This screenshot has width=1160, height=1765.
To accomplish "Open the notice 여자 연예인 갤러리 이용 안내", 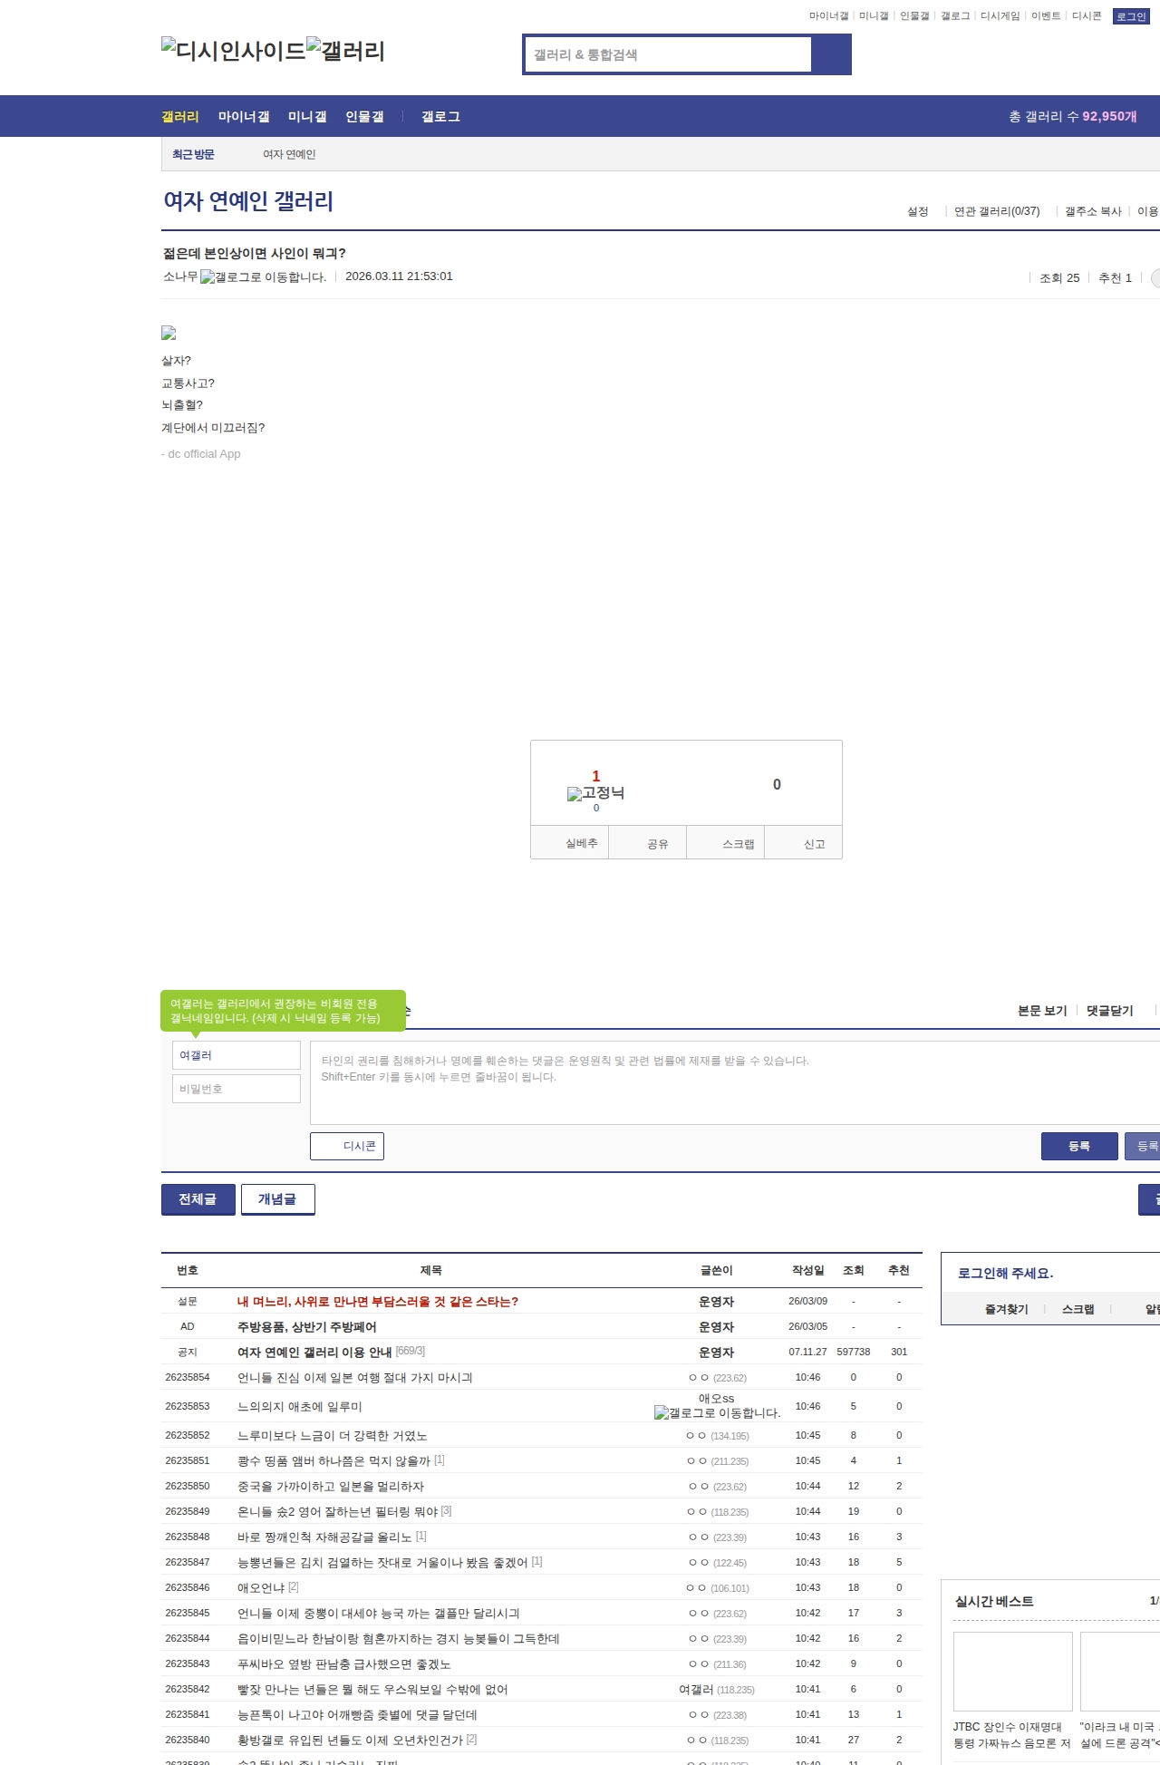I will click(x=314, y=1352).
